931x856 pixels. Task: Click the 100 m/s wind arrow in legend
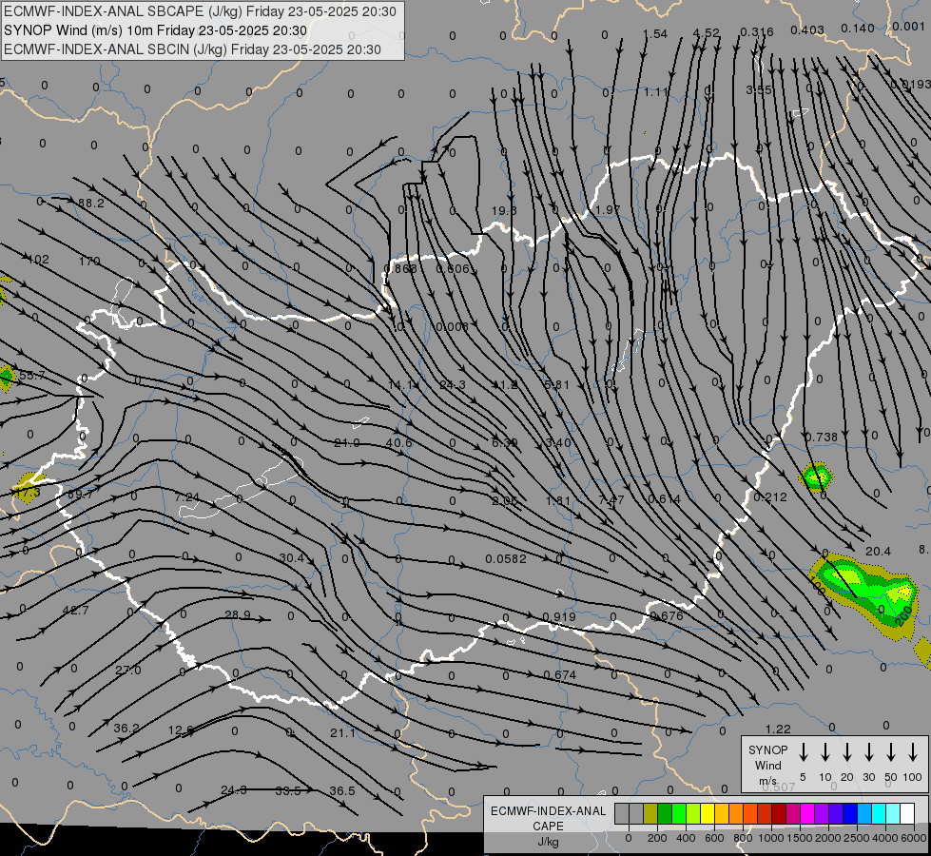[913, 752]
